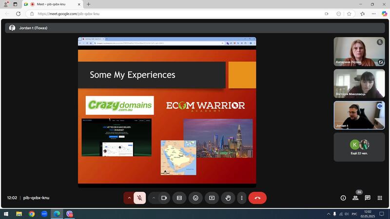Expand audio settings chevron beside microphone

click(129, 198)
